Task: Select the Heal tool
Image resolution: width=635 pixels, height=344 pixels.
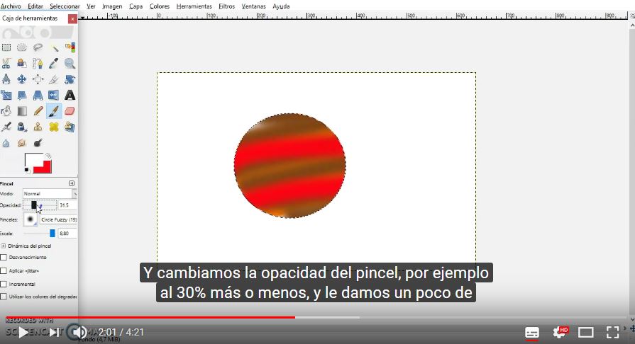Action: coord(54,127)
